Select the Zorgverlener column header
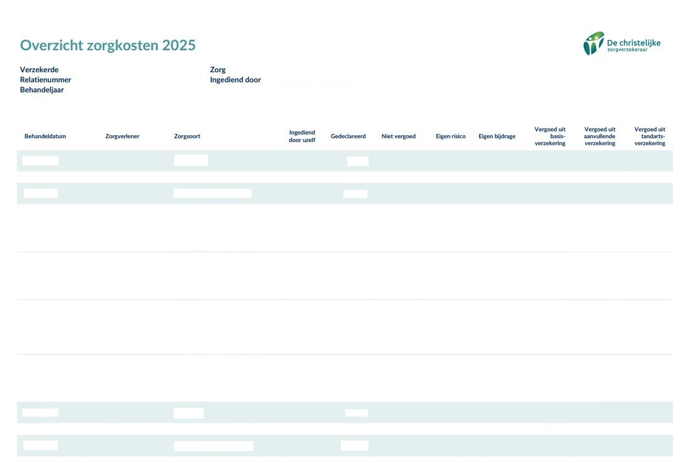 [x=123, y=136]
